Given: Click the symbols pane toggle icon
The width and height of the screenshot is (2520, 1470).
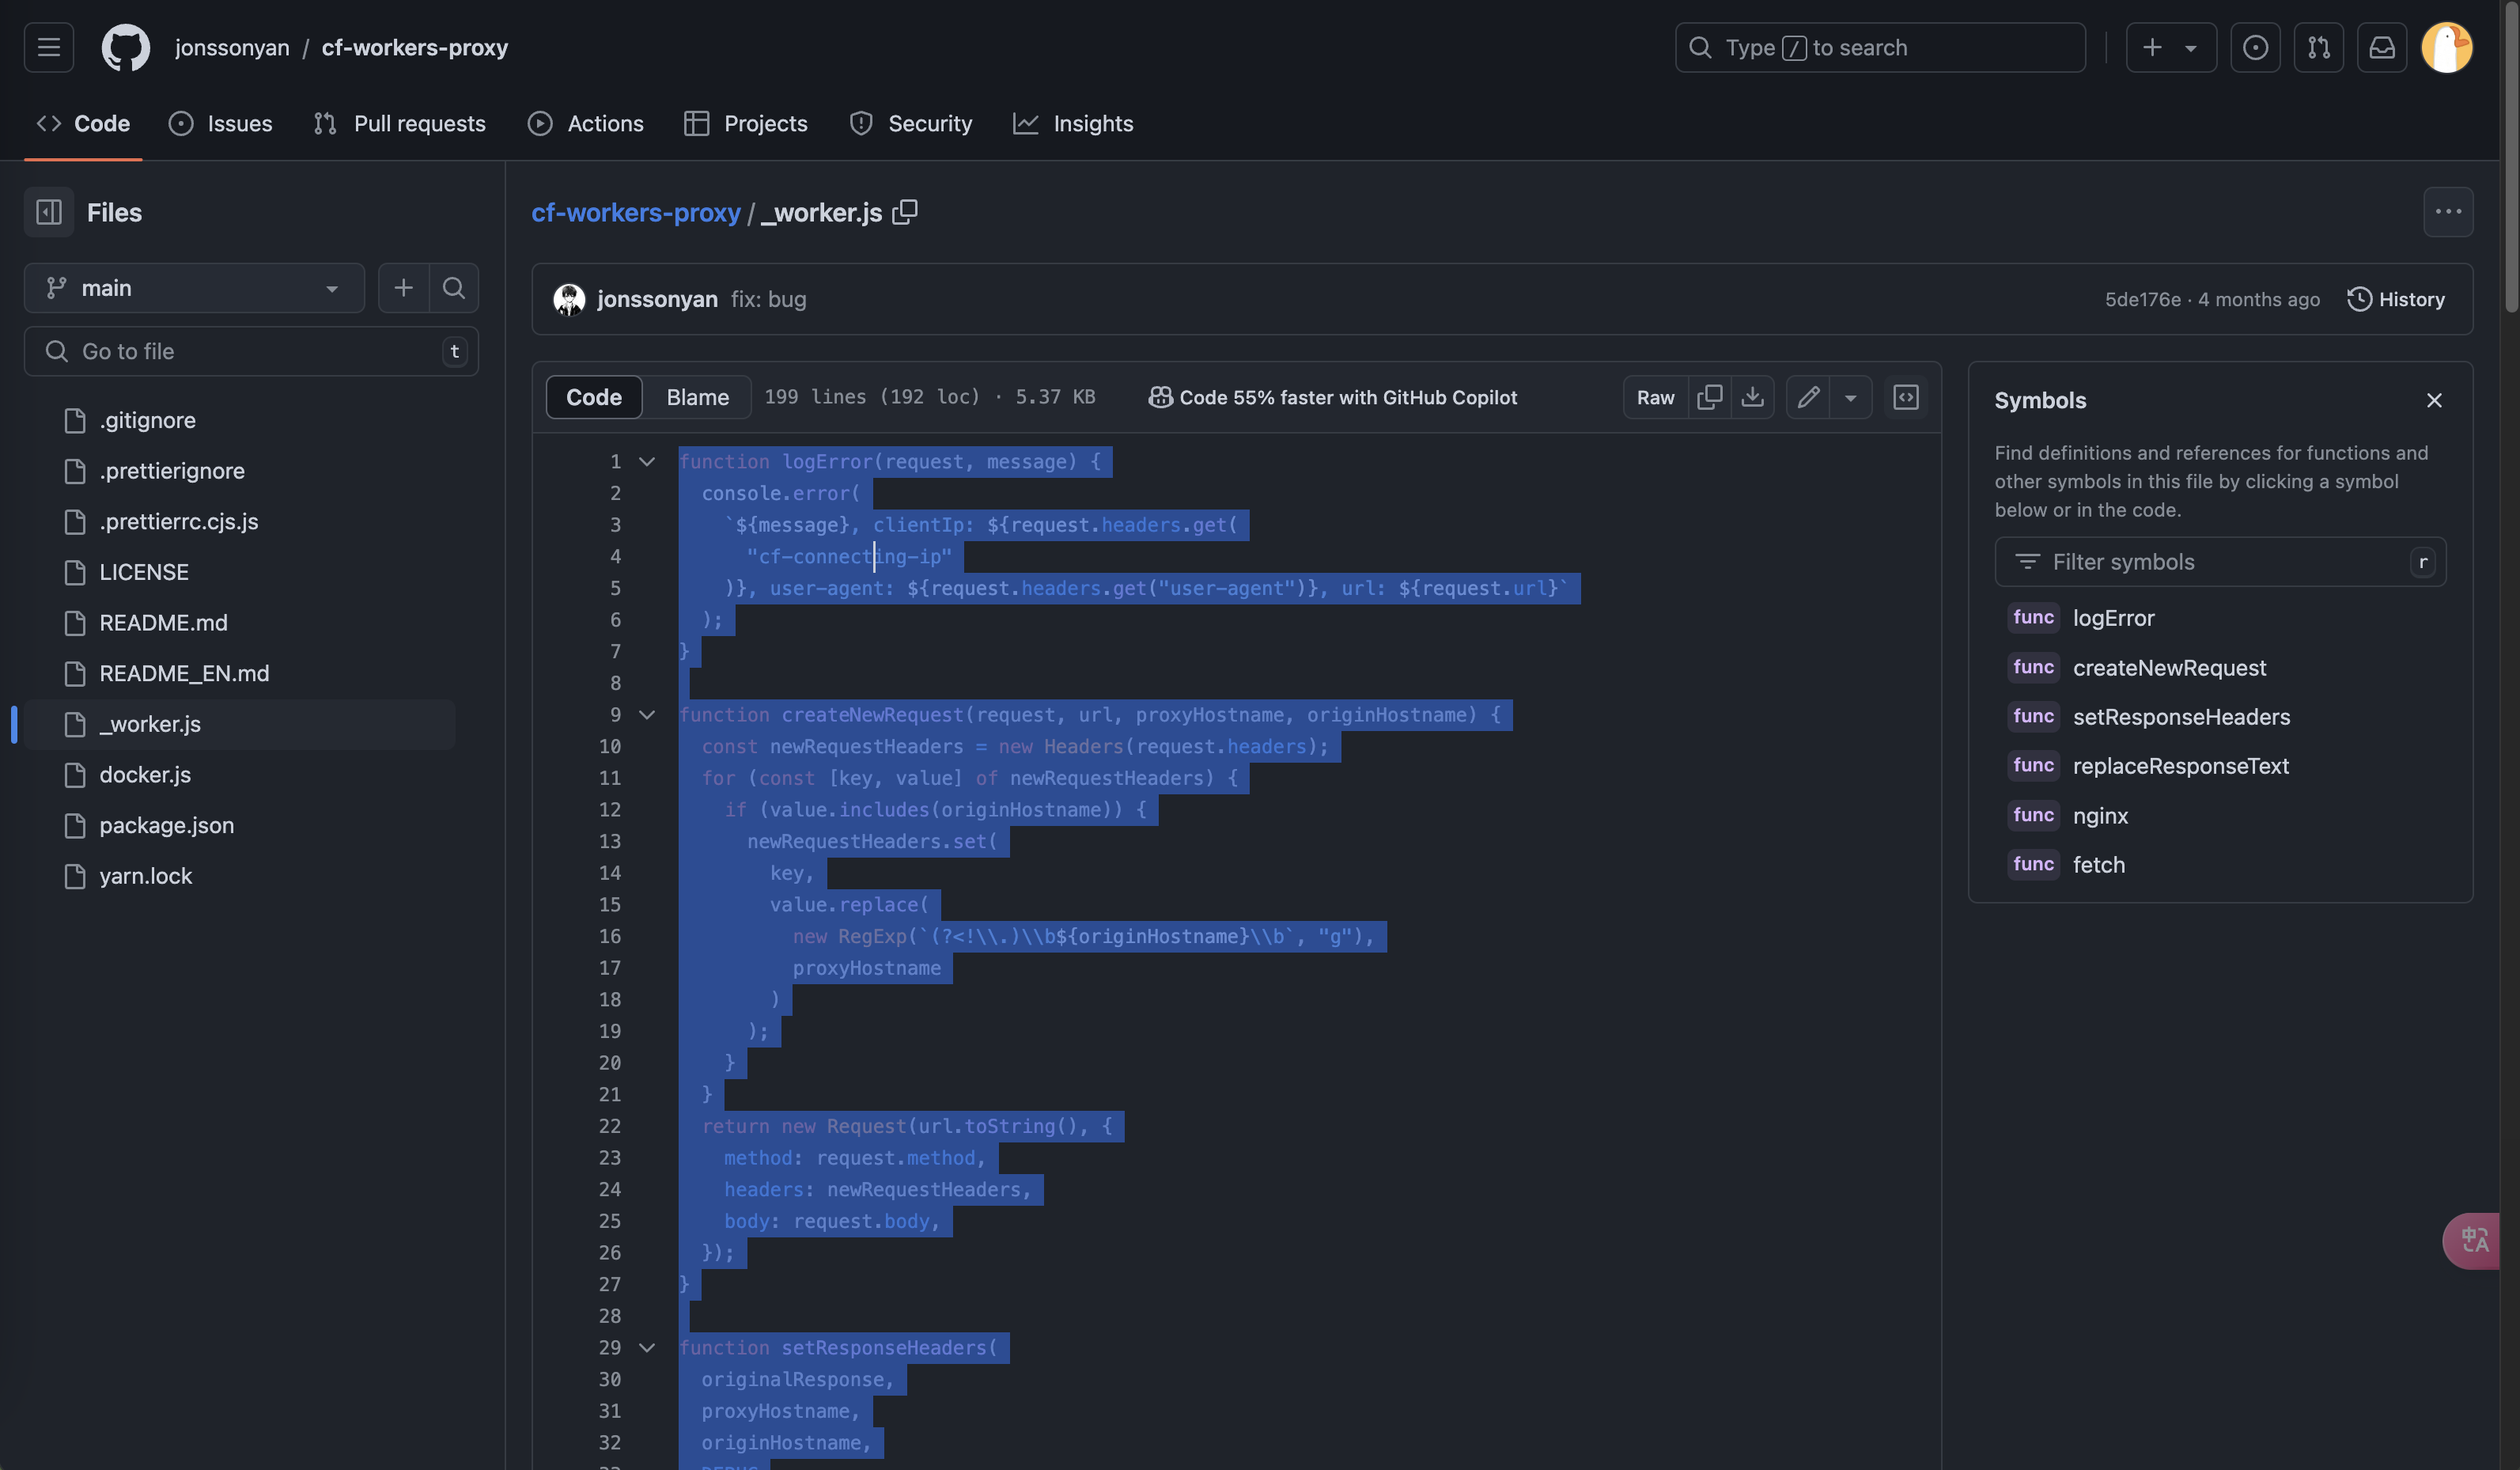Looking at the screenshot, I should pos(1906,397).
